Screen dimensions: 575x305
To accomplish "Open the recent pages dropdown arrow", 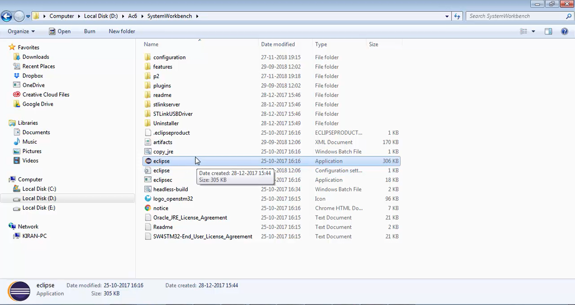I will (x=28, y=16).
